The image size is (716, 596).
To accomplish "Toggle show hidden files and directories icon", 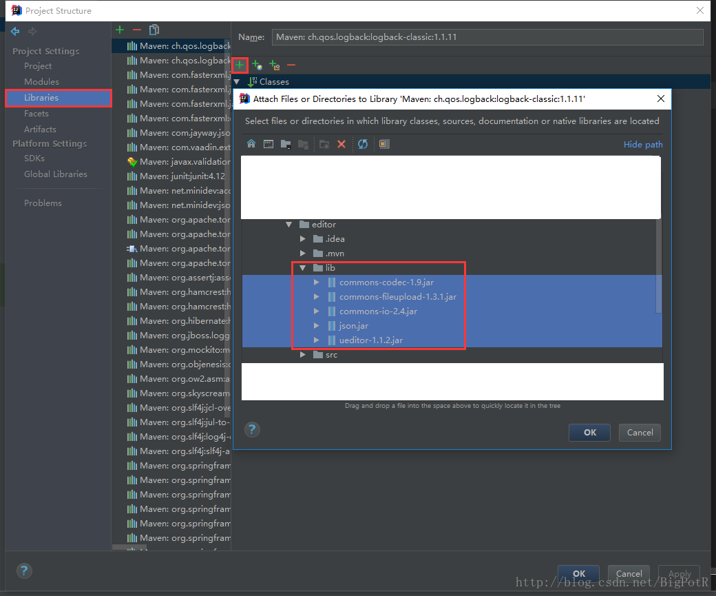I will (384, 144).
